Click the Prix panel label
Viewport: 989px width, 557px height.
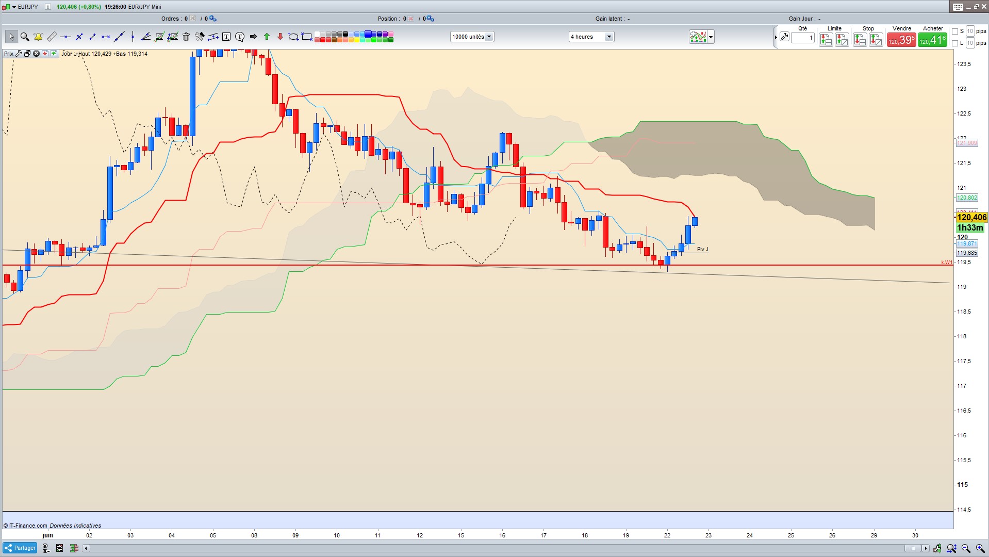tap(9, 54)
